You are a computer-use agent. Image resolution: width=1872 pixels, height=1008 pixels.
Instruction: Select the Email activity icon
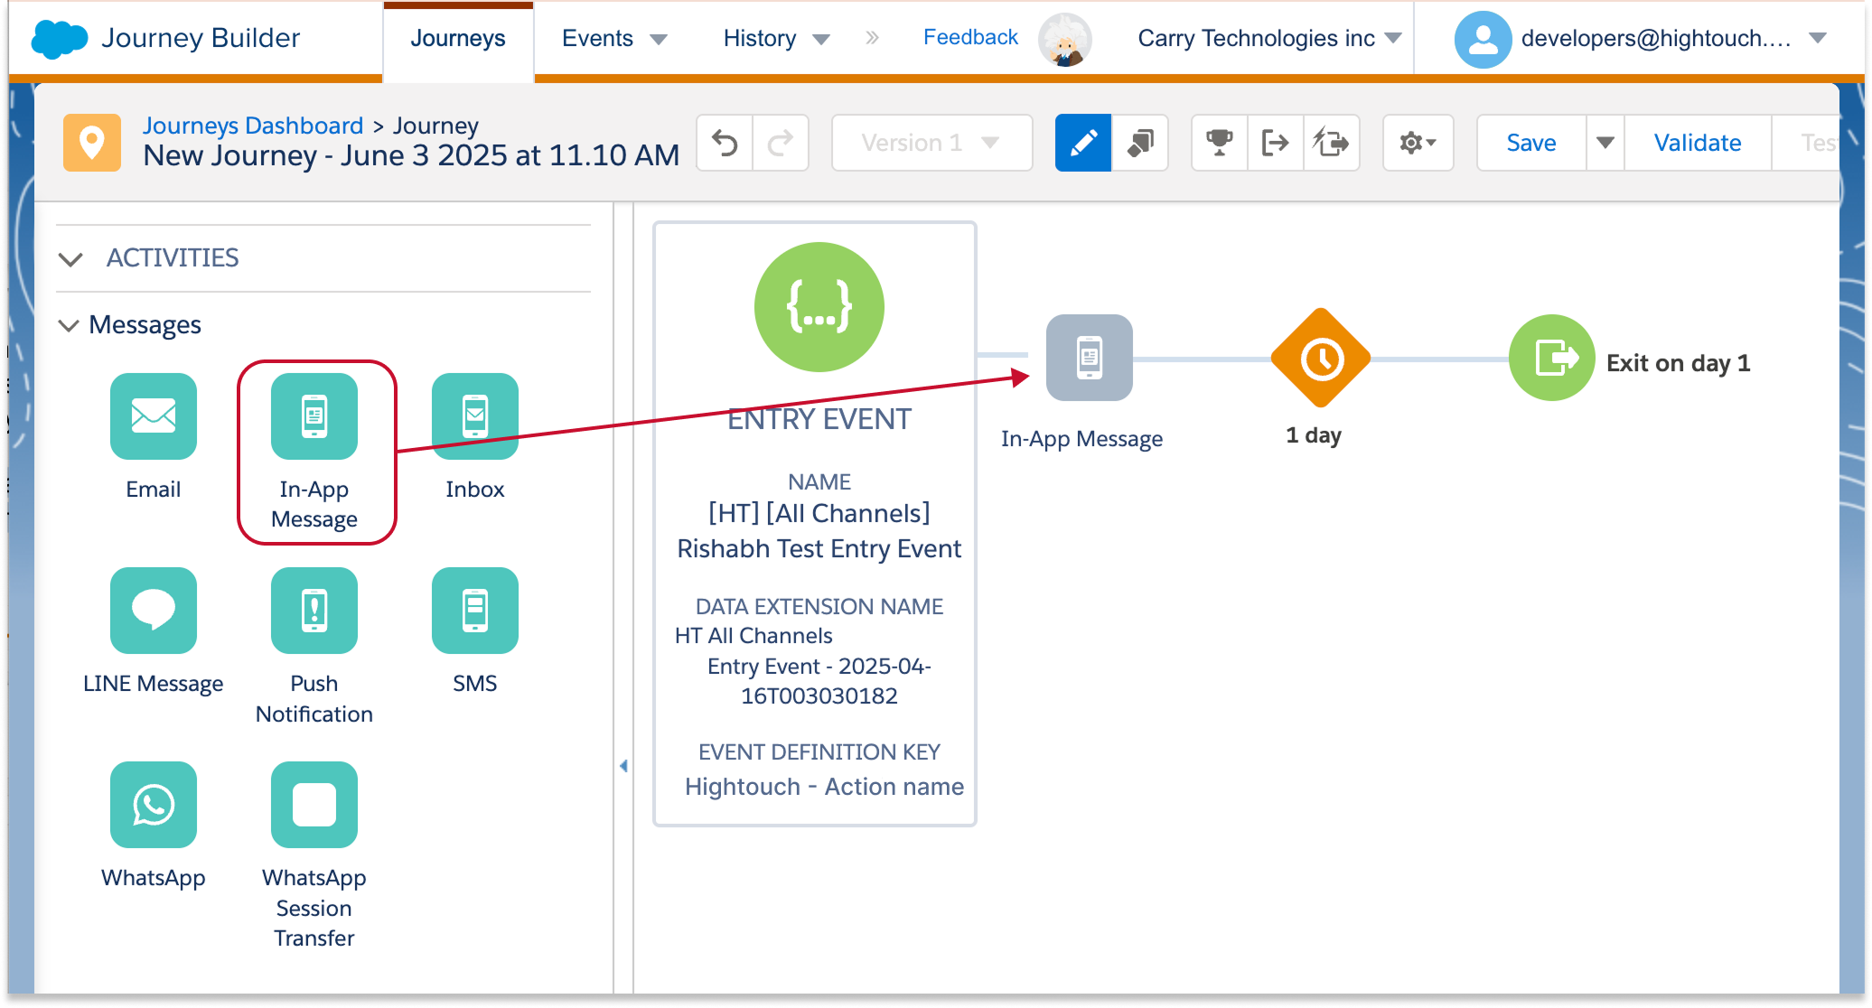coord(153,415)
